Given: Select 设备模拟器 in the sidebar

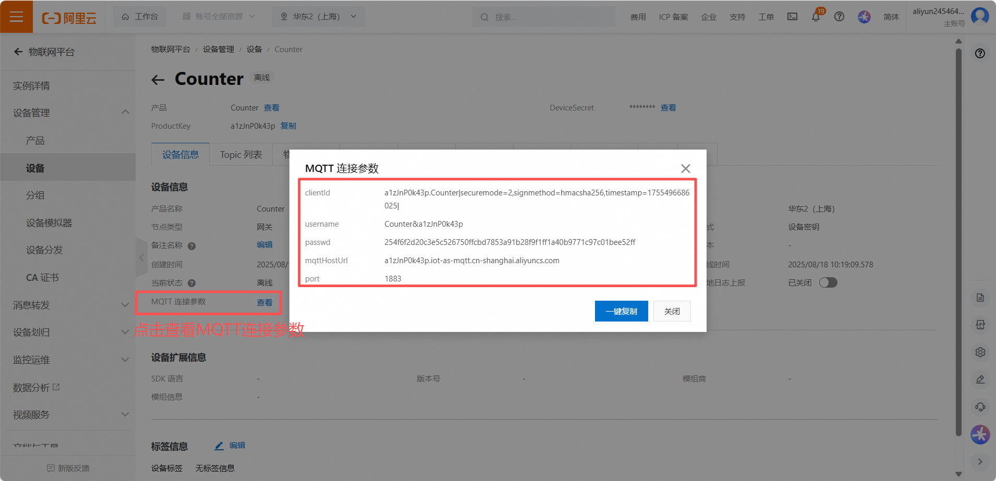Looking at the screenshot, I should (x=49, y=223).
